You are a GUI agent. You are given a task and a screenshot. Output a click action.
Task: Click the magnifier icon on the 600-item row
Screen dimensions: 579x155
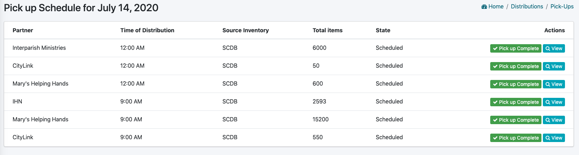(548, 84)
